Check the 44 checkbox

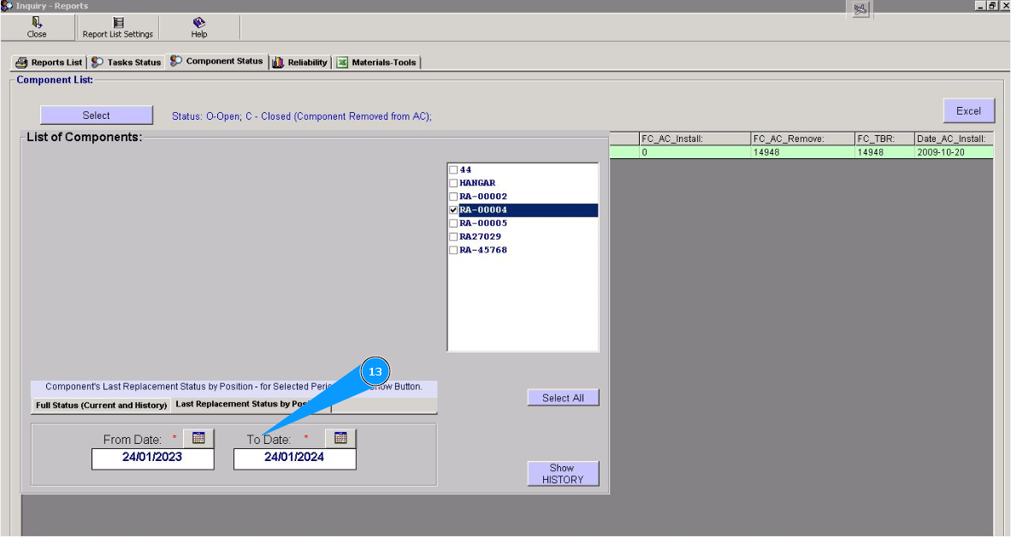453,169
